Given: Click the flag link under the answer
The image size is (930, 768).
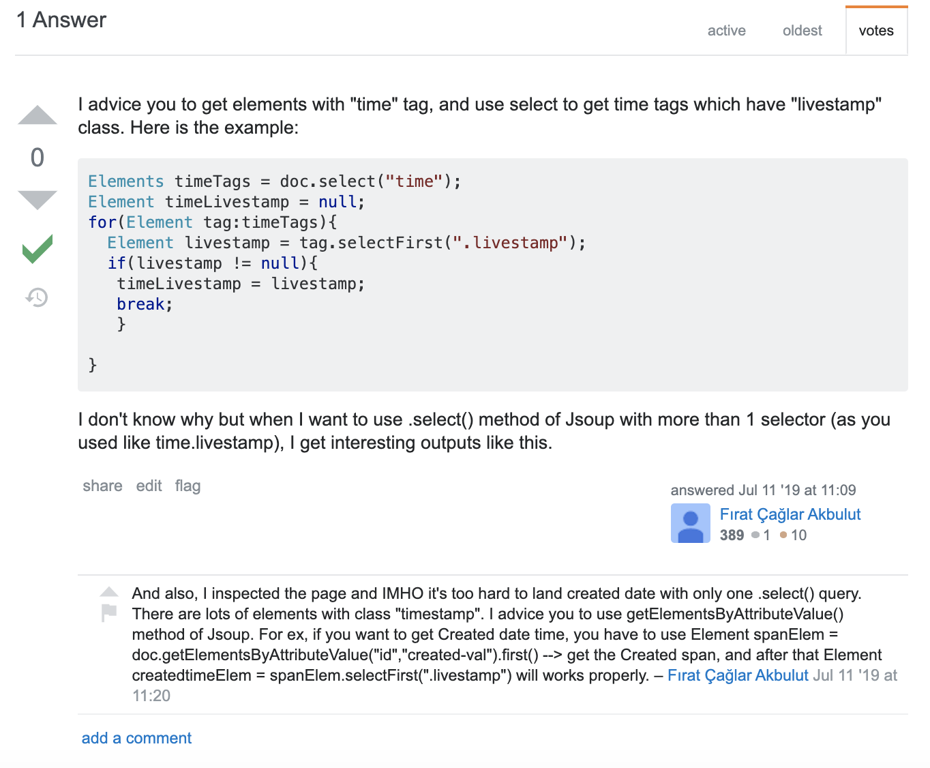Looking at the screenshot, I should (x=187, y=486).
